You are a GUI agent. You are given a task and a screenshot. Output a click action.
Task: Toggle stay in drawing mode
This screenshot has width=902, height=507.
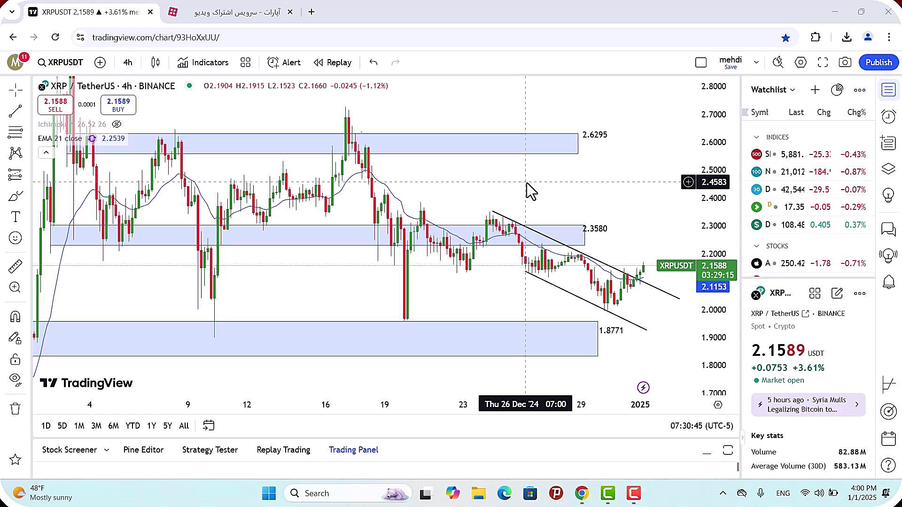(x=16, y=338)
